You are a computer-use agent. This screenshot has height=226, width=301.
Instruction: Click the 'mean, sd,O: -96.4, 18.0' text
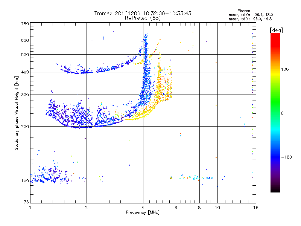pyautogui.click(x=251, y=15)
